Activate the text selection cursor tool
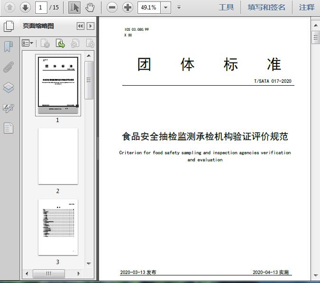 click(x=74, y=7)
